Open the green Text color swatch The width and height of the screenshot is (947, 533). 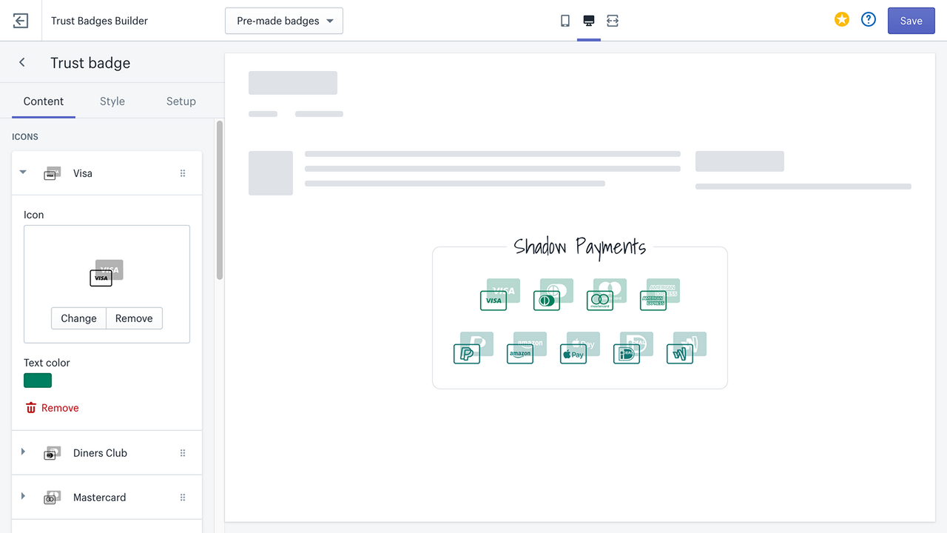[38, 381]
